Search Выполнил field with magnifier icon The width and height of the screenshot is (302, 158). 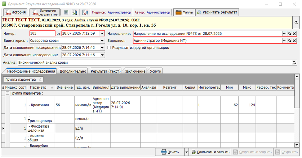point(290,41)
